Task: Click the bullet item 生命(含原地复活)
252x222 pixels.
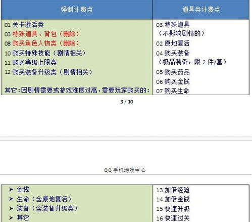Action: (x=44, y=199)
